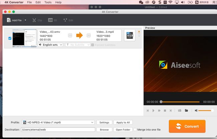The width and height of the screenshot is (217, 139).
Task: Move file down with the down chevron
Action: coord(139,36)
